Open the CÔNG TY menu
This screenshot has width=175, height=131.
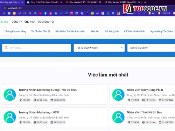[x=17, y=22]
